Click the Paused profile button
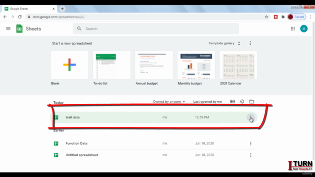Image resolution: width=315 pixels, height=177 pixels. [296, 17]
